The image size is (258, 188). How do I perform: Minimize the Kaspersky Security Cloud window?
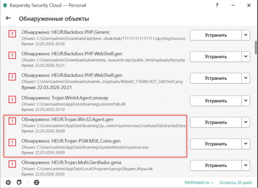pyautogui.click(x=233, y=6)
